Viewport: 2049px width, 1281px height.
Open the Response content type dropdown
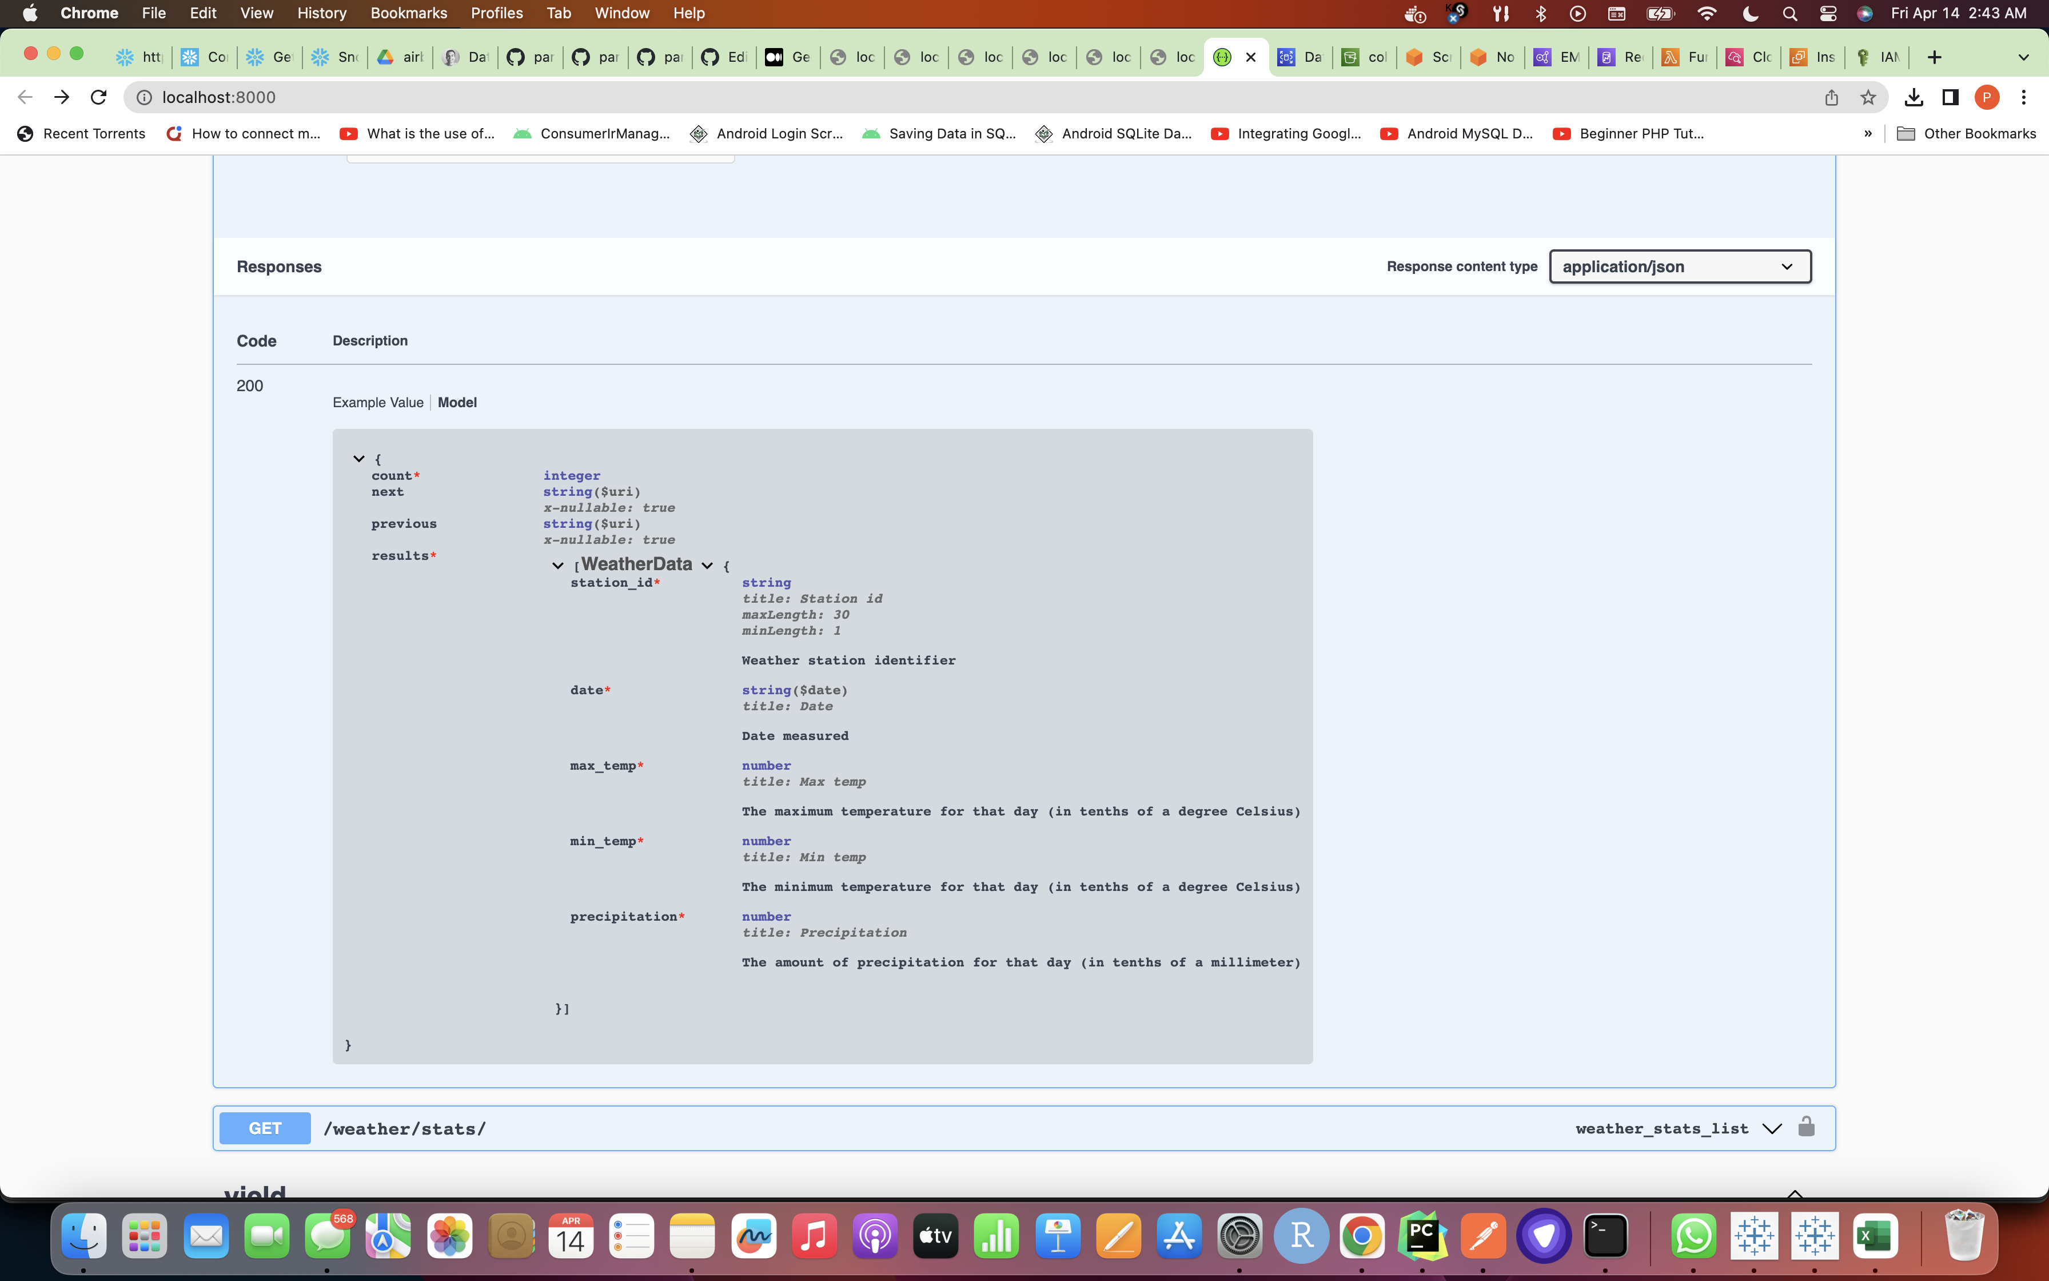[1679, 267]
